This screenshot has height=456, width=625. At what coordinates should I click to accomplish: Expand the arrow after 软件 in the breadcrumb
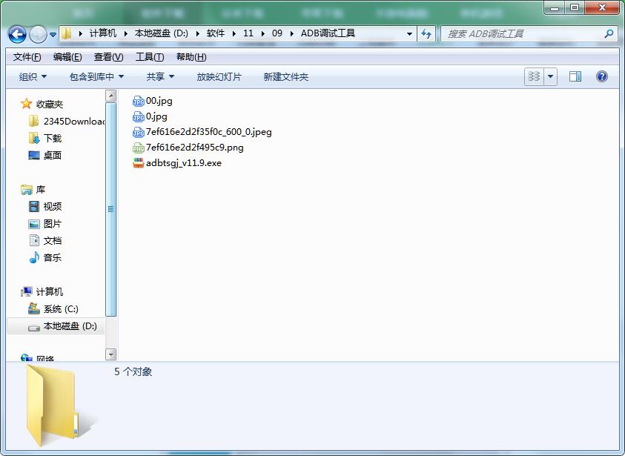[x=234, y=33]
